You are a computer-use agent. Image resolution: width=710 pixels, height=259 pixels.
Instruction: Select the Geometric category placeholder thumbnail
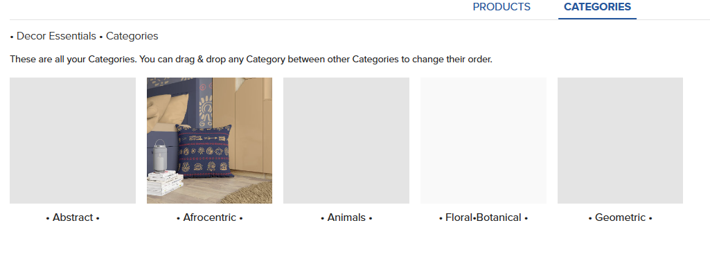coord(620,141)
